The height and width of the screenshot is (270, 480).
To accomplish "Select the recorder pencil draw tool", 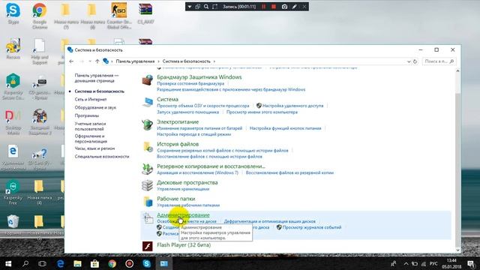I will (295, 7).
